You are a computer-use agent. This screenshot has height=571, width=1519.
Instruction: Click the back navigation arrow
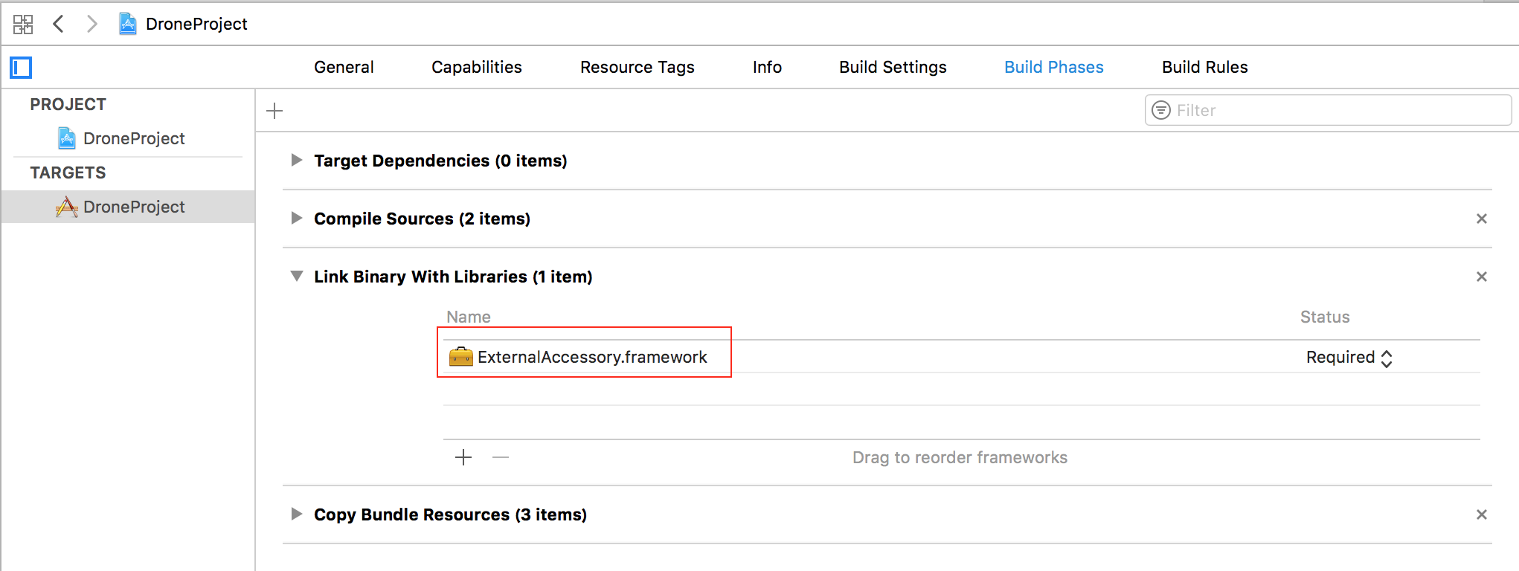(x=59, y=23)
